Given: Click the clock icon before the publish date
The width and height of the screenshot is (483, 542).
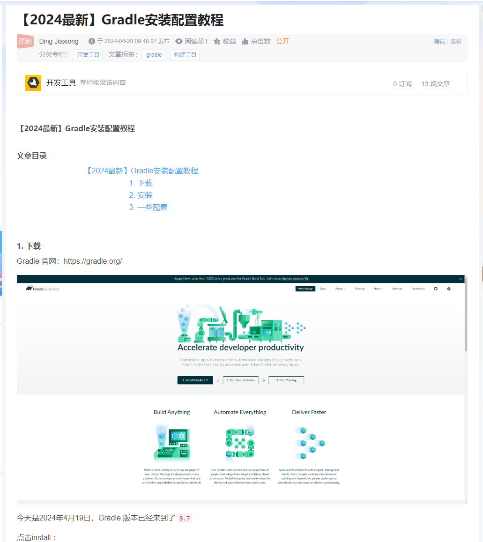Looking at the screenshot, I should (92, 42).
